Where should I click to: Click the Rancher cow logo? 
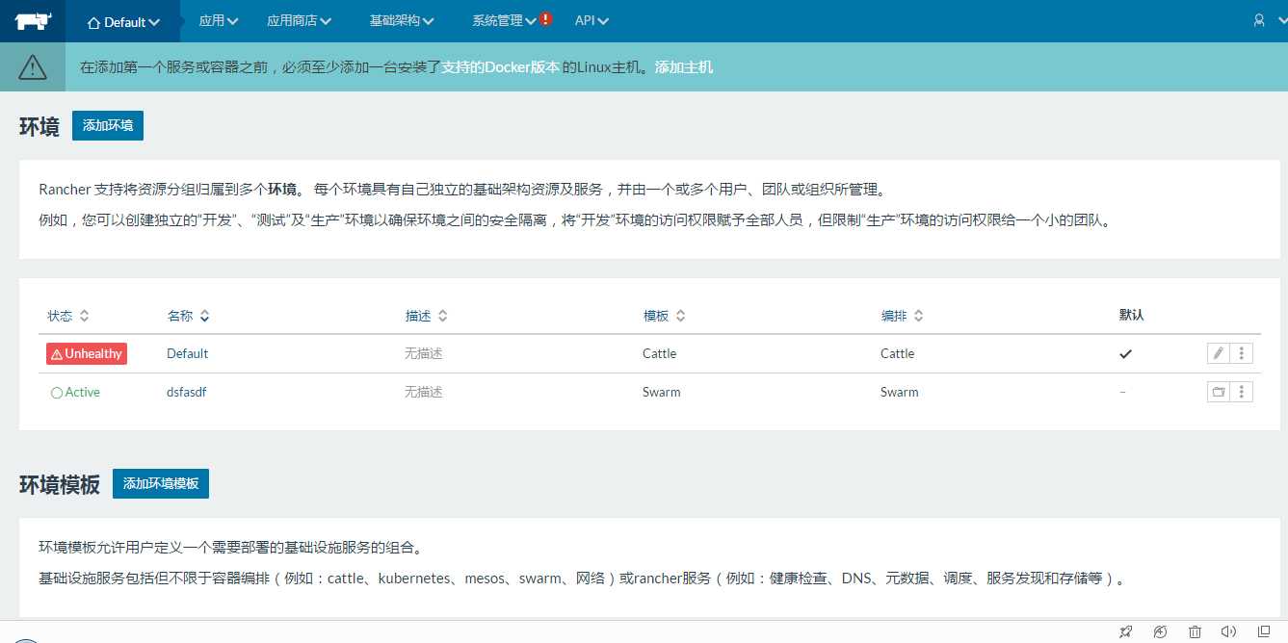pyautogui.click(x=33, y=20)
